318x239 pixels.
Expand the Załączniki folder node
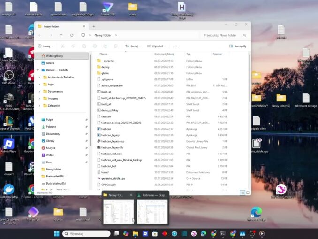(39, 106)
